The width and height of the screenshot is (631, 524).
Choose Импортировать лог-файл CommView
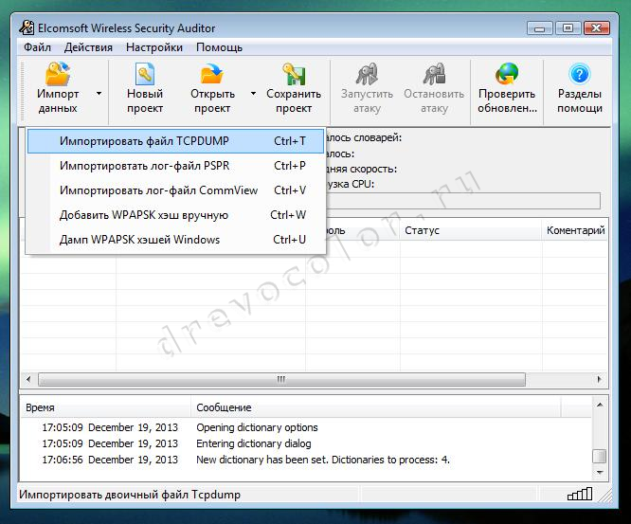pos(175,190)
